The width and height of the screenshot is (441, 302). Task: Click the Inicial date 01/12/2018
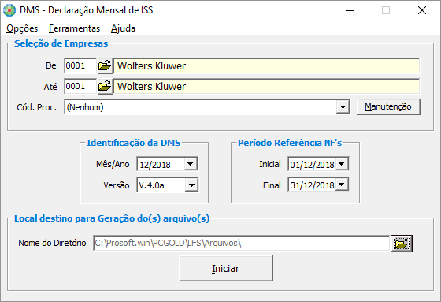coord(312,164)
